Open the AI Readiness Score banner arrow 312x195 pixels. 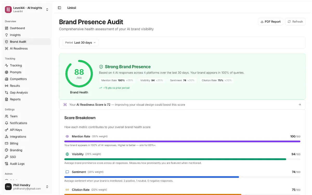(x=300, y=105)
